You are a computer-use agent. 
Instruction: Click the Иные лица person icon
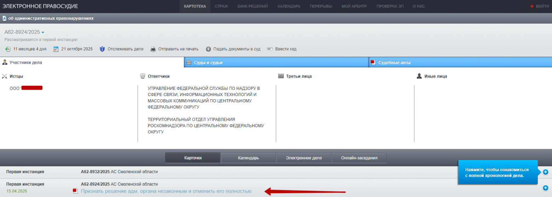[419, 76]
